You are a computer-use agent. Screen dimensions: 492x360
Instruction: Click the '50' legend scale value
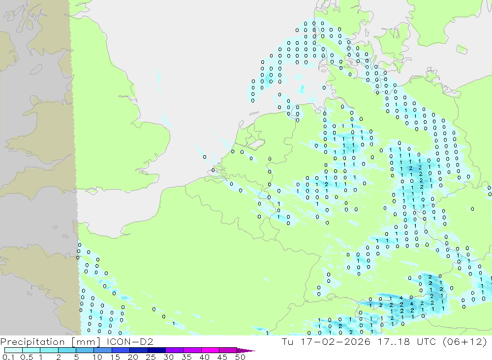click(x=240, y=357)
